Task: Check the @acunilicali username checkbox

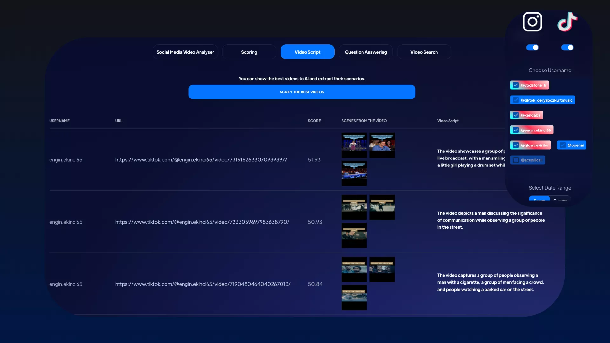Action: pos(516,160)
